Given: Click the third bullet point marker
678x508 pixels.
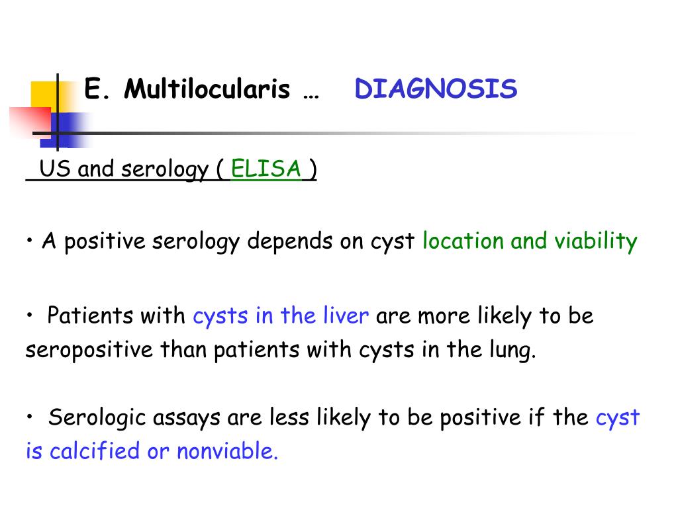Looking at the screenshot, I should click(x=29, y=417).
